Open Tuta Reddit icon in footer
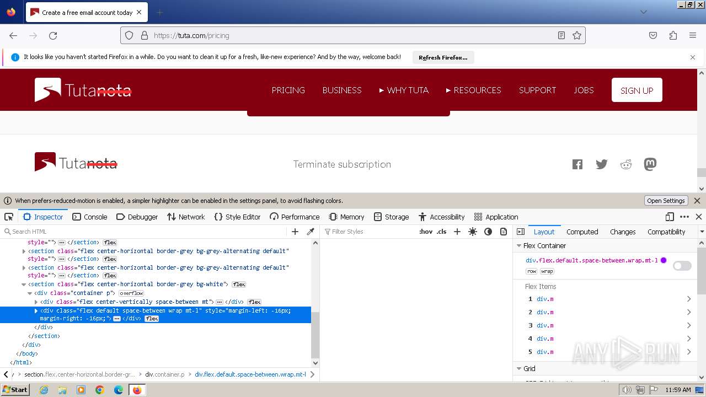 (626, 164)
